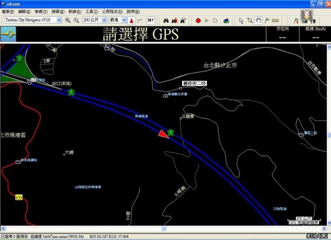
Task: Click the red triangle vehicle marker on map
Action: (x=163, y=134)
